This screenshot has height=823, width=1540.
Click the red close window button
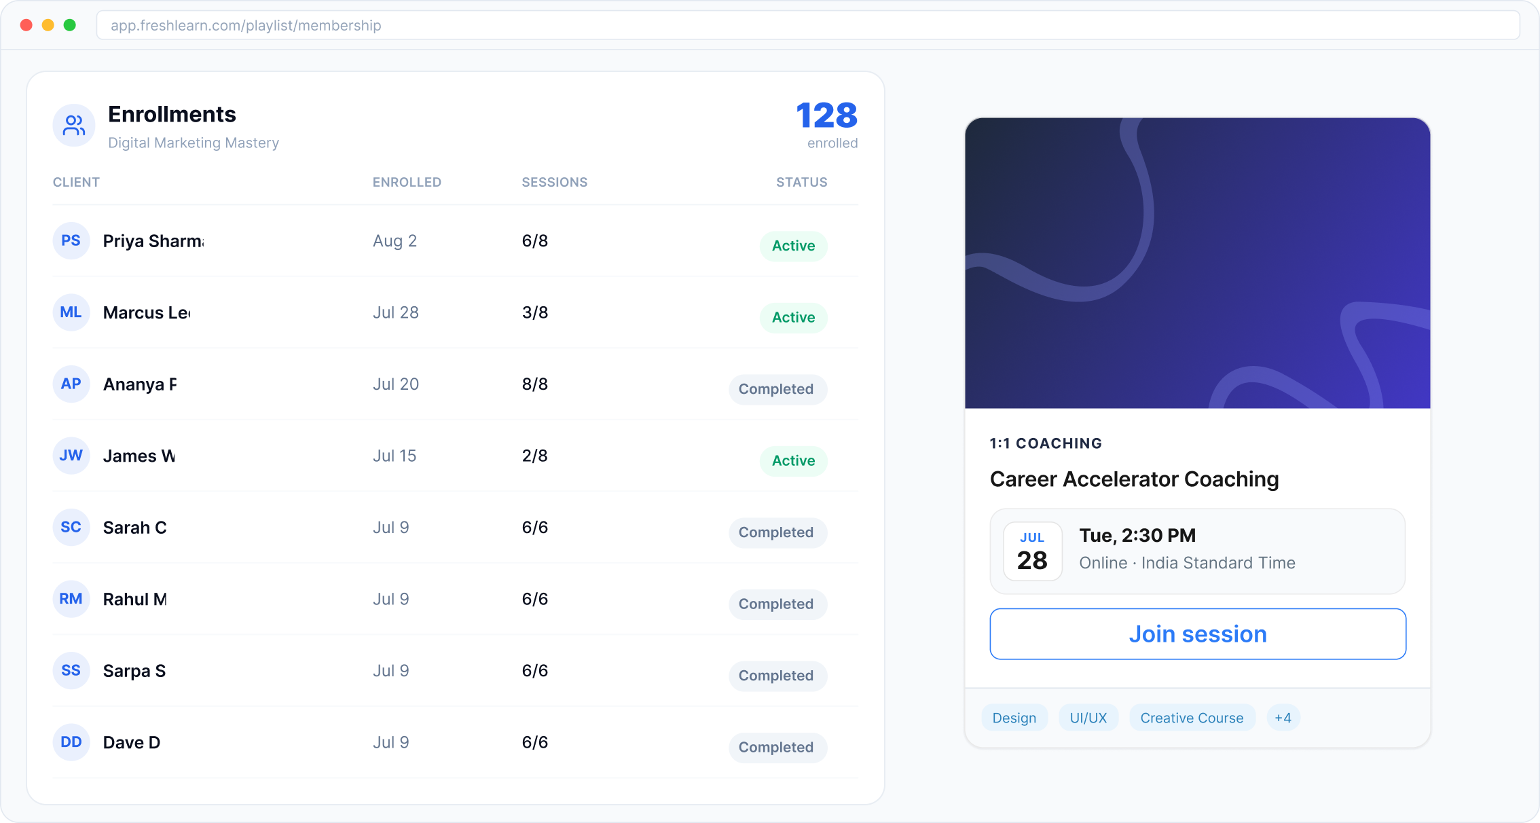coord(26,25)
